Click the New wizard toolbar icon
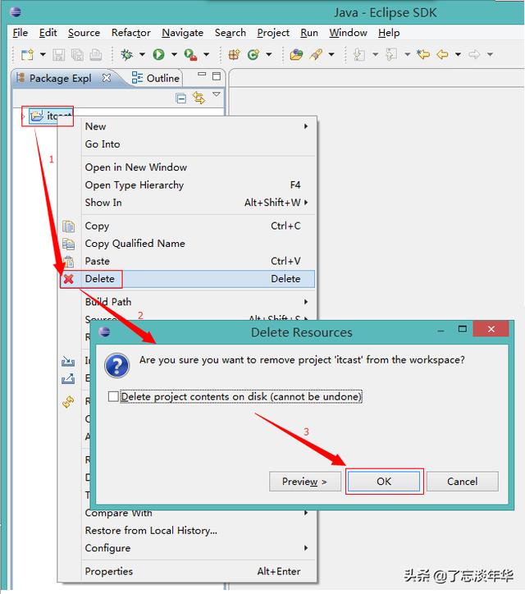525x594 pixels. pyautogui.click(x=27, y=54)
